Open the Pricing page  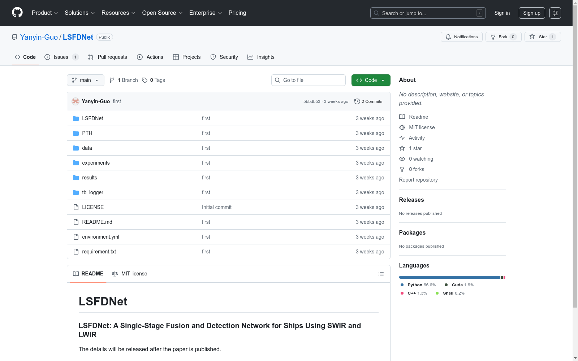pos(237,13)
